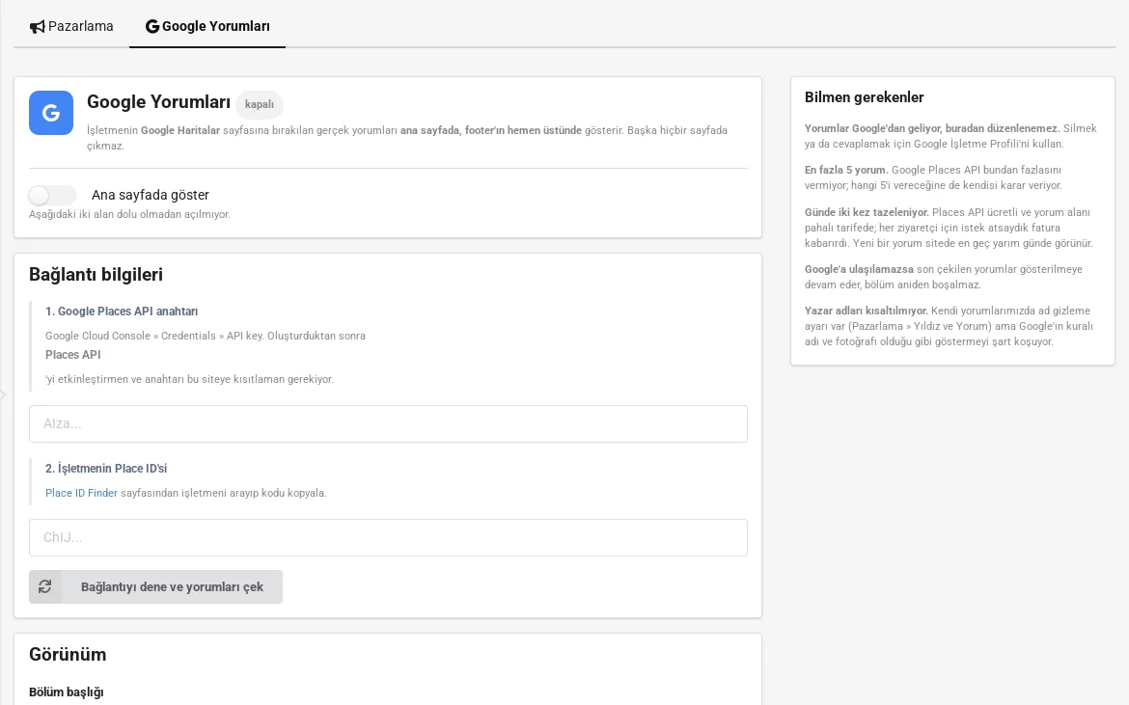The width and height of the screenshot is (1129, 705).
Task: Click the Bölüm başlığı label
Action: click(x=67, y=692)
